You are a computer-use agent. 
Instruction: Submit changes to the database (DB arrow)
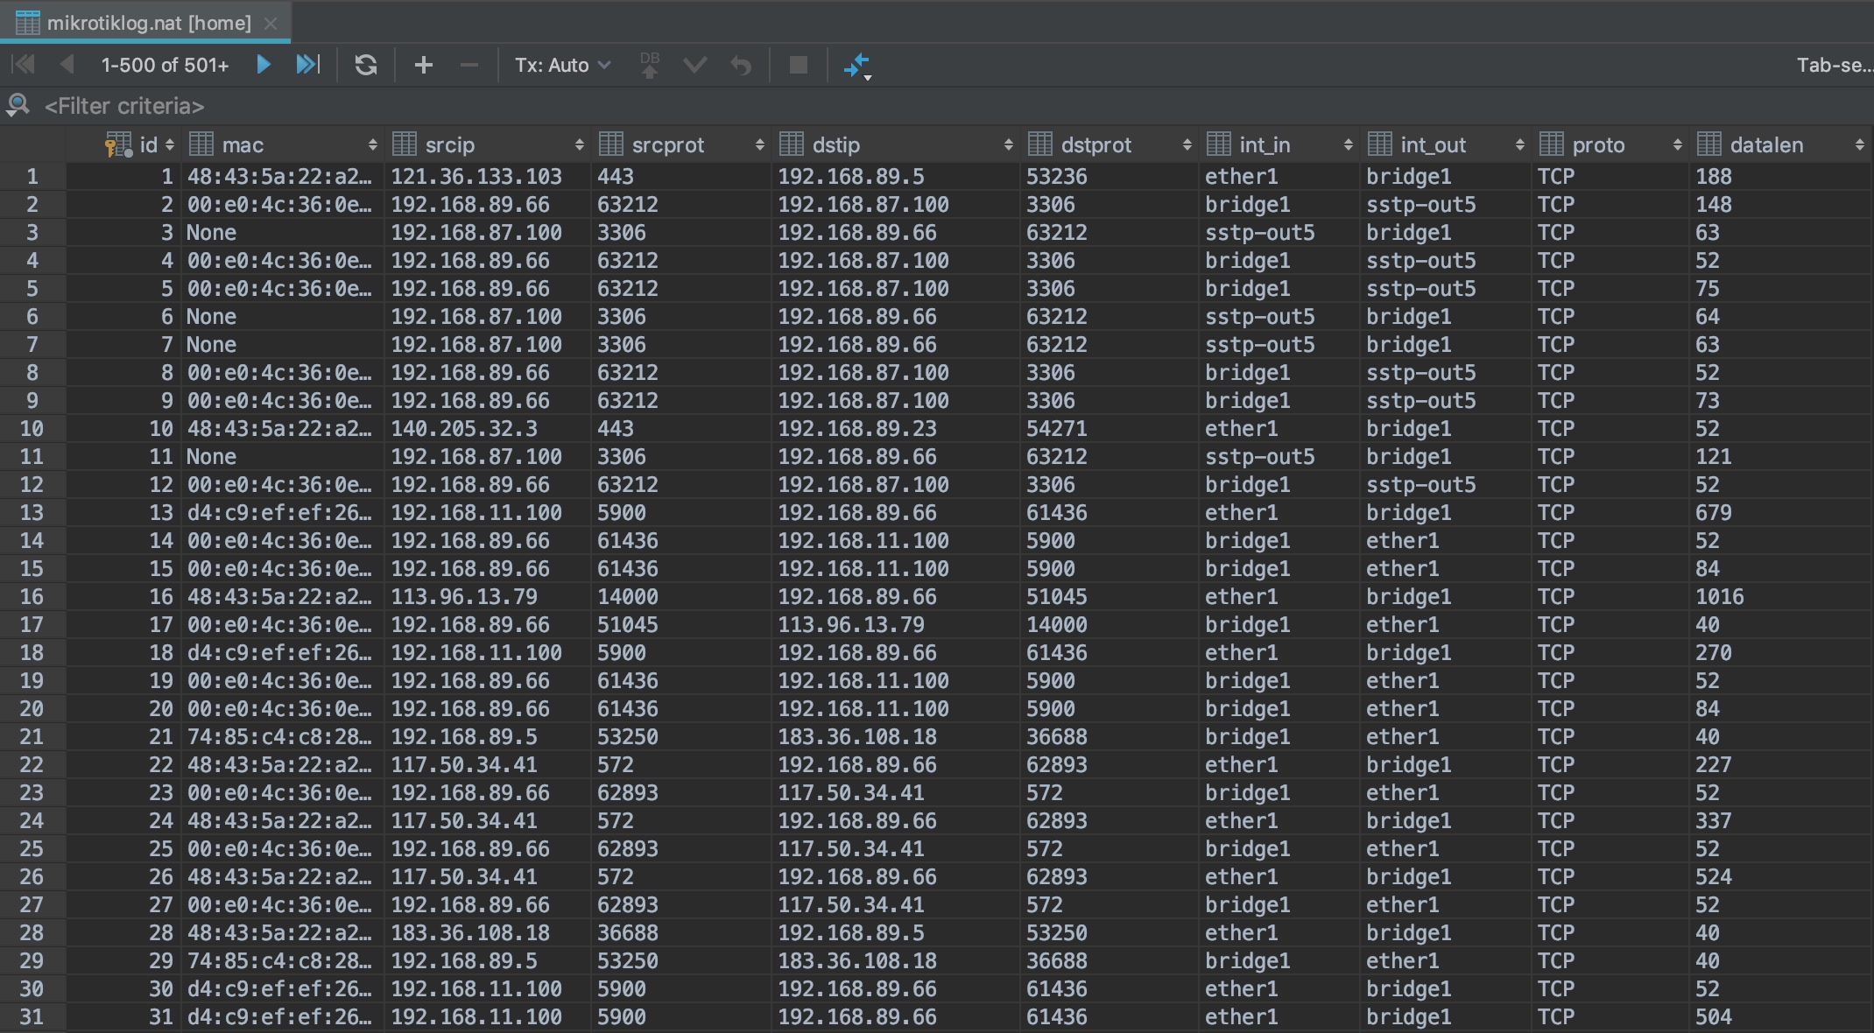[650, 65]
